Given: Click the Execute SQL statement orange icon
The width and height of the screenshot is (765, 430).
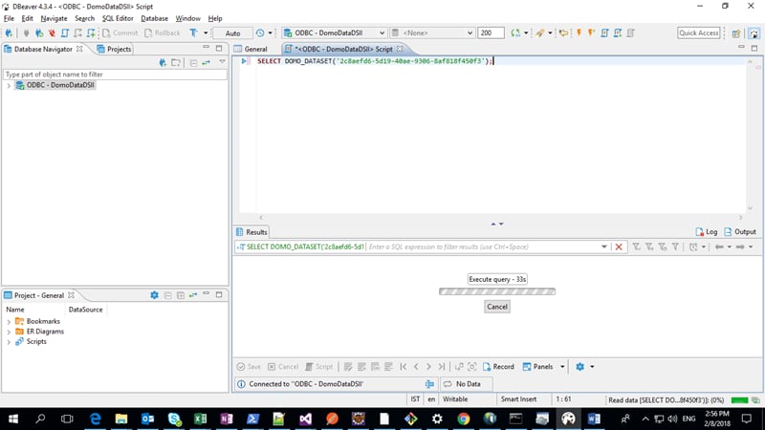Looking at the screenshot, I should tap(579, 33).
